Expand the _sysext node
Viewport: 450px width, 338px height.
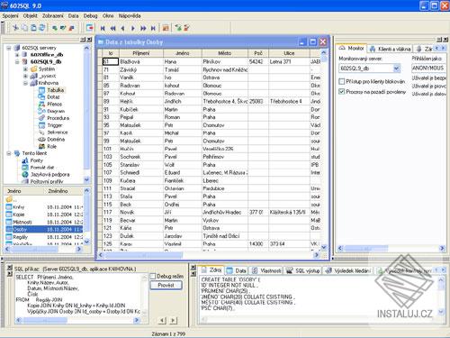[x=25, y=76]
